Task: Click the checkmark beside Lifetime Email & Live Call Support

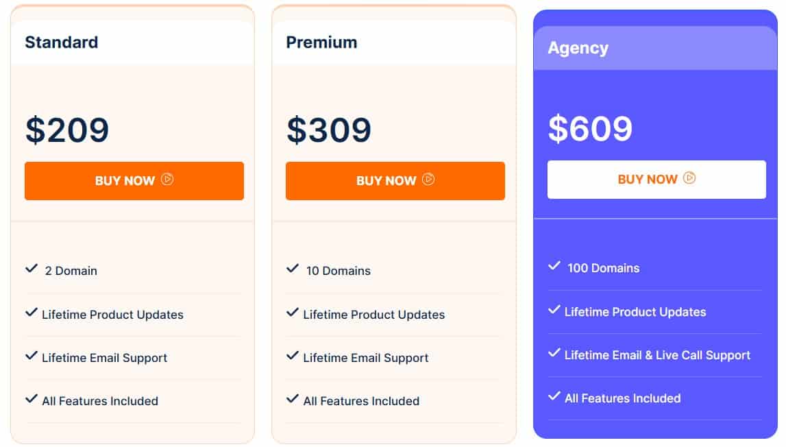Action: (x=554, y=353)
